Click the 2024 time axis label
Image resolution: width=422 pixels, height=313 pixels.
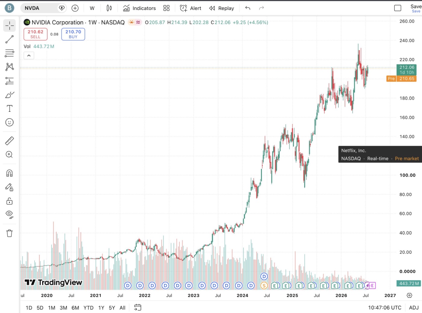(242, 296)
